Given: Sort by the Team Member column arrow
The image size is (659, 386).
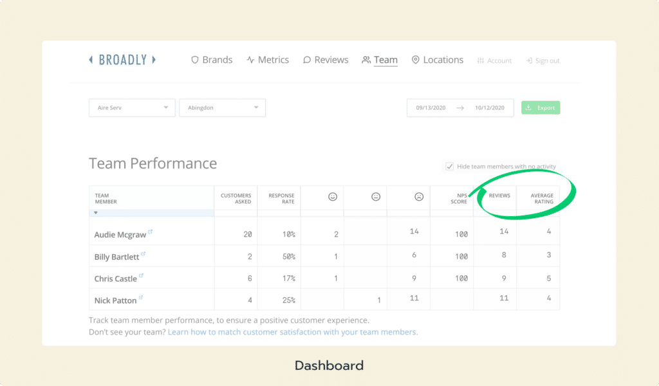Looking at the screenshot, I should [96, 212].
